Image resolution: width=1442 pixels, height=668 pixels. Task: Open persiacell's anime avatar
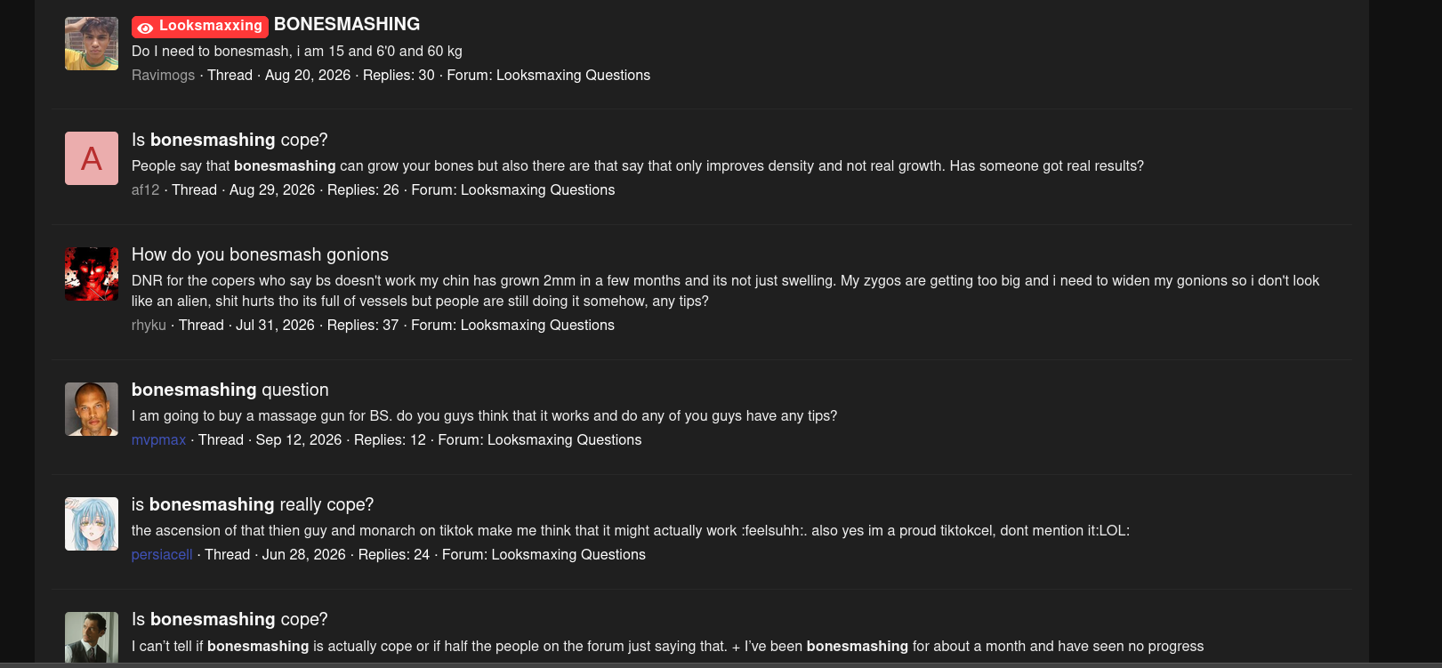point(92,524)
